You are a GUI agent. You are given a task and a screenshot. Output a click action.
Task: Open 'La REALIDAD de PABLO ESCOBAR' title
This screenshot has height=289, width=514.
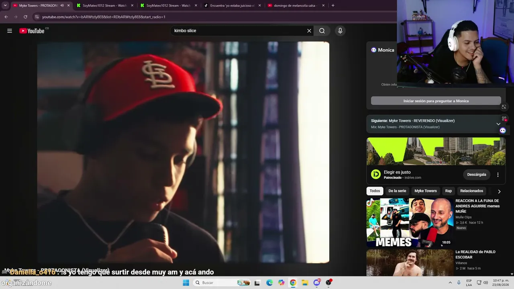[x=475, y=254]
